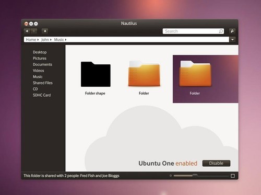Open CD in the sidebar

click(35, 89)
